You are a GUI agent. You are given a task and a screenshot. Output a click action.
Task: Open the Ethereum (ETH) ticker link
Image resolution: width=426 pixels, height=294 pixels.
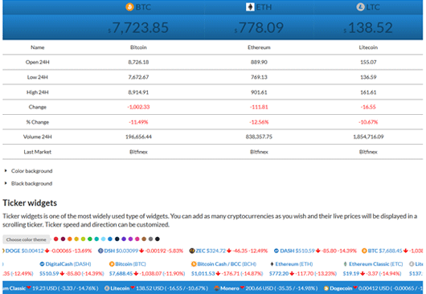[x=294, y=263]
